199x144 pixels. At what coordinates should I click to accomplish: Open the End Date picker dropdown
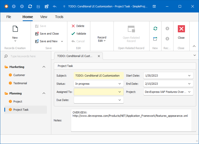[189, 84]
